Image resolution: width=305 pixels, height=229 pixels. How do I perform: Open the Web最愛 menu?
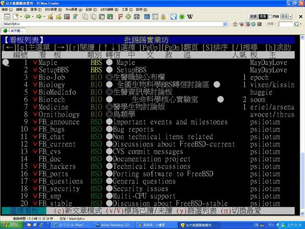click(x=74, y=10)
